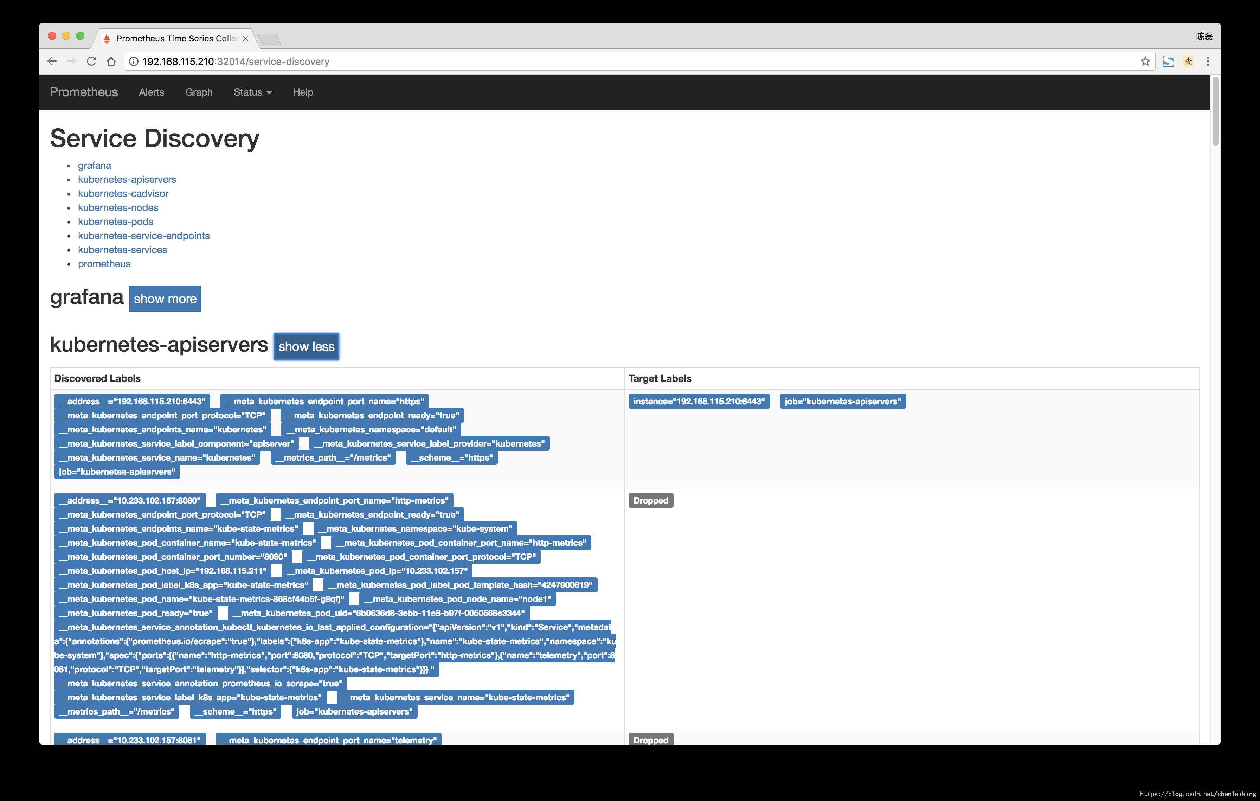Click the __meta_kubernetes_namespace="kube-system" label
The image size is (1260, 801).
[x=416, y=529]
